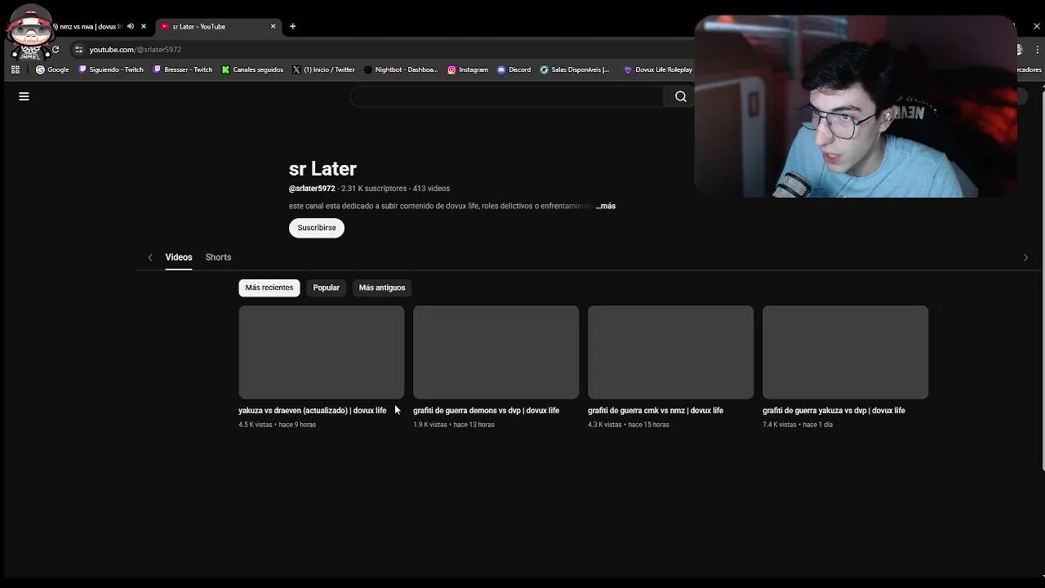Switch to the nmz vs nwa browser tab
Image resolution: width=1045 pixels, height=588 pixels.
[x=90, y=26]
